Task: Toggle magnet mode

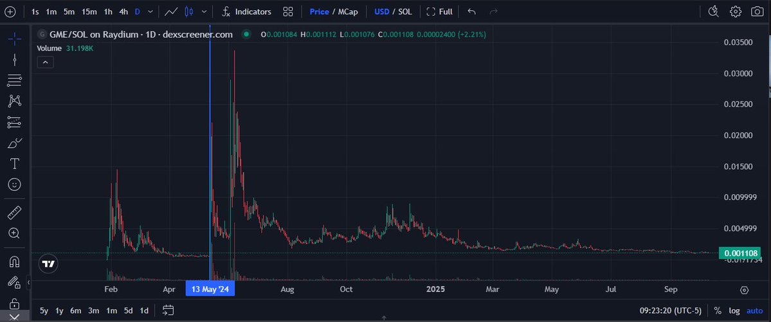Action: 14,262
